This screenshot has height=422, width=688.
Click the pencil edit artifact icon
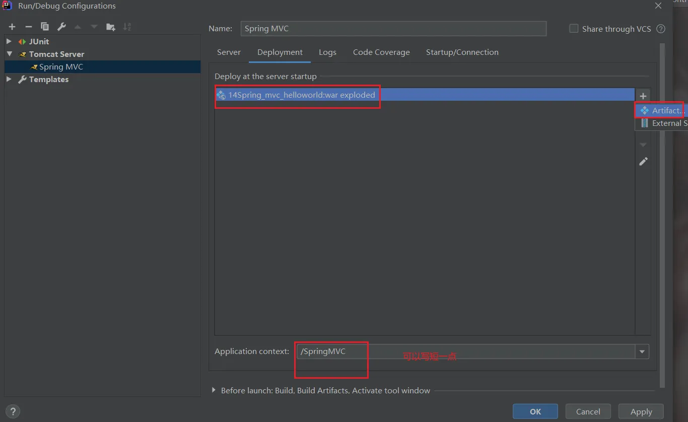point(643,162)
